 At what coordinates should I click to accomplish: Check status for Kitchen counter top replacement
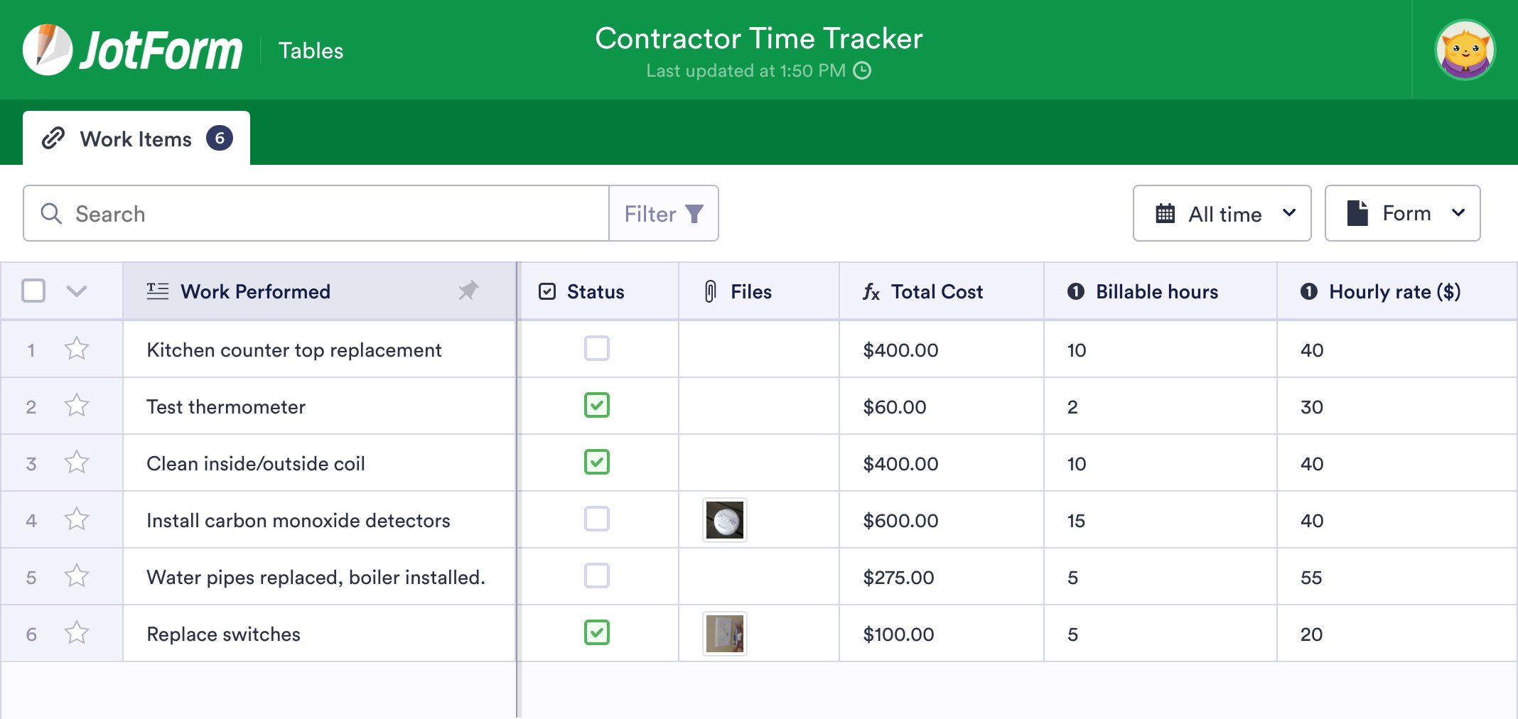tap(597, 349)
